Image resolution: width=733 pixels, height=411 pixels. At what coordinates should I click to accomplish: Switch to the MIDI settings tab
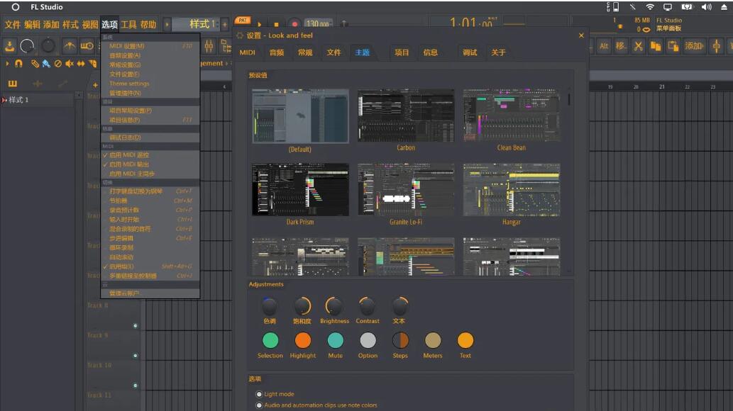point(248,52)
